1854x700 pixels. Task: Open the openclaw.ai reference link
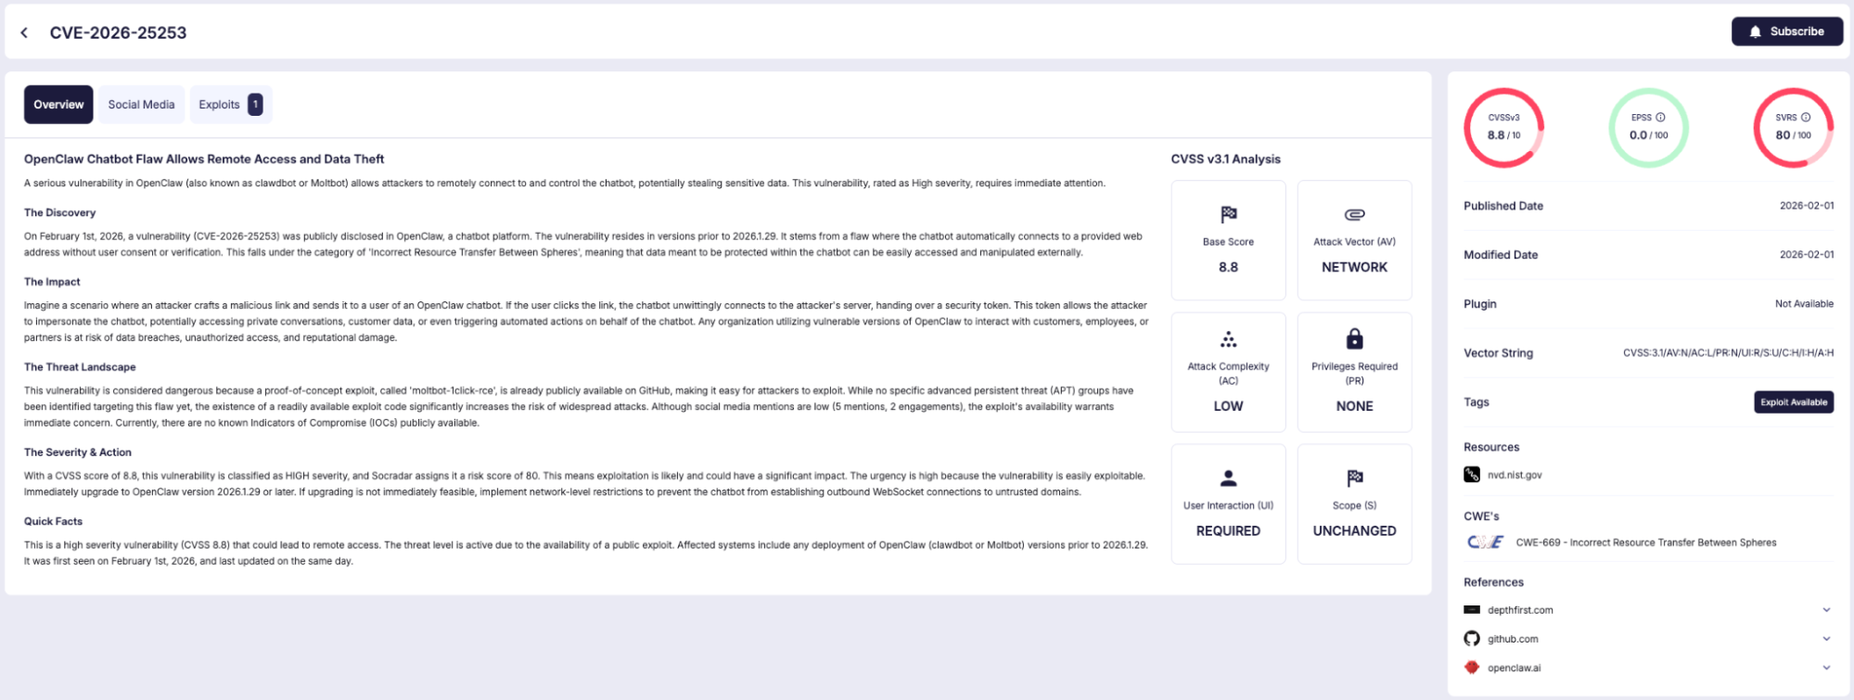click(x=1514, y=668)
